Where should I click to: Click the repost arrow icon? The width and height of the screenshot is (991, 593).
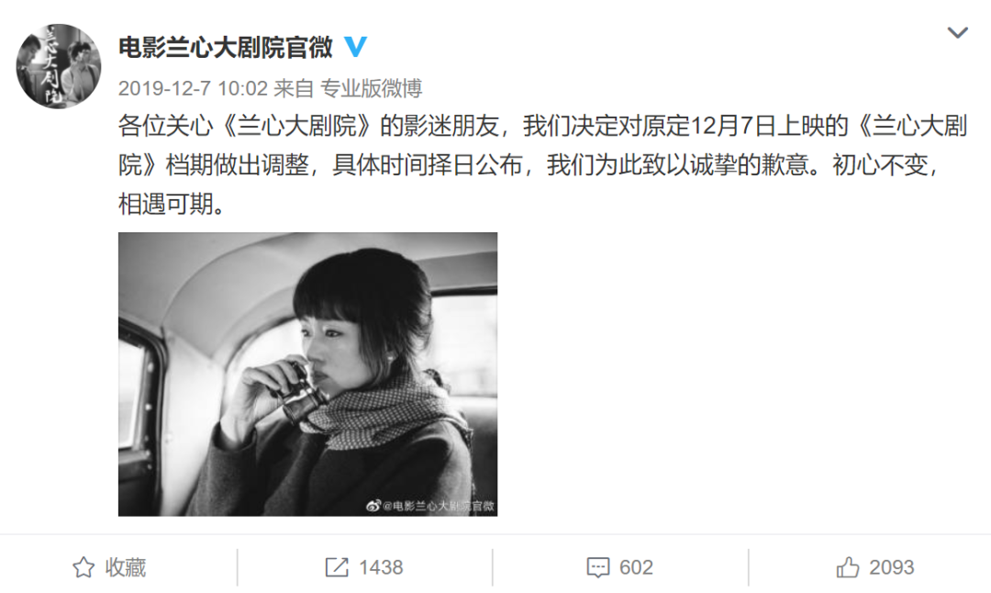(337, 567)
